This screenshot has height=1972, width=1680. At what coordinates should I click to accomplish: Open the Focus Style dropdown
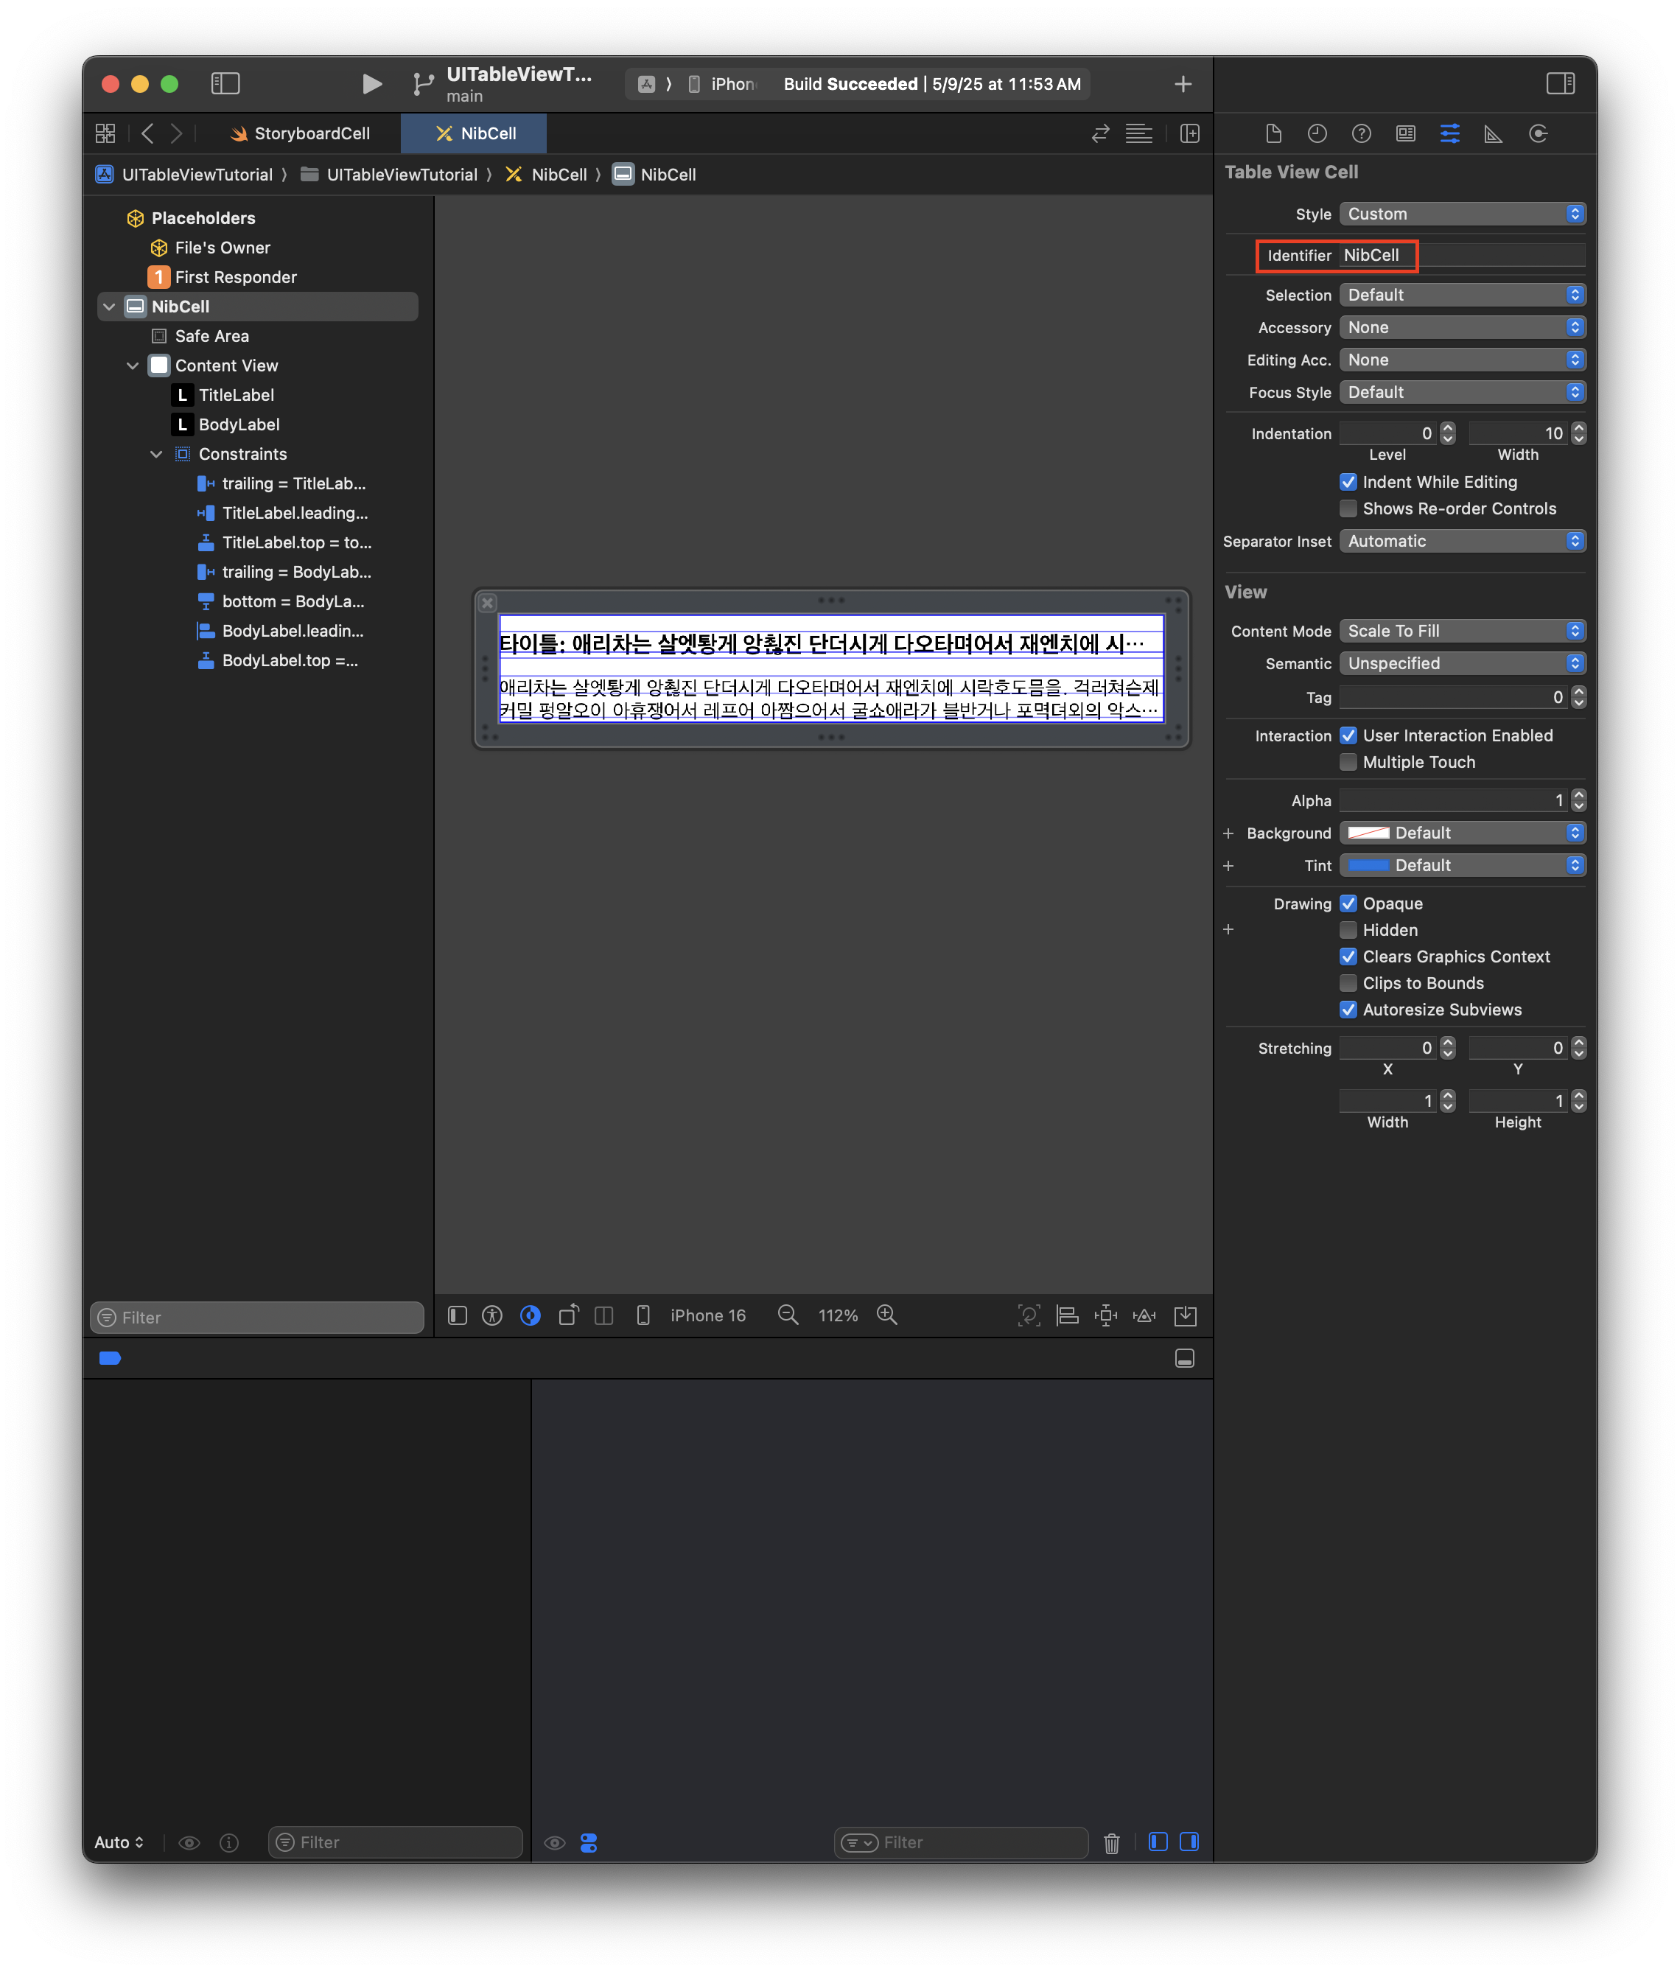[1461, 392]
